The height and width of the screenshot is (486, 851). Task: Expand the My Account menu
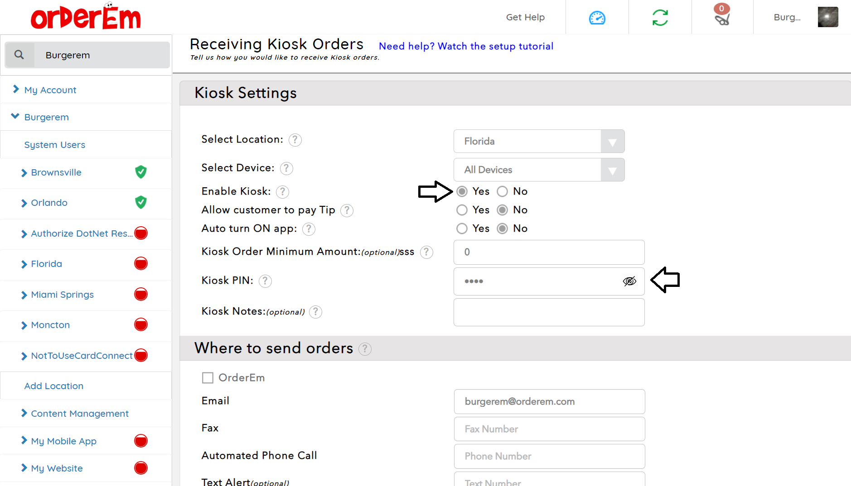tap(50, 90)
